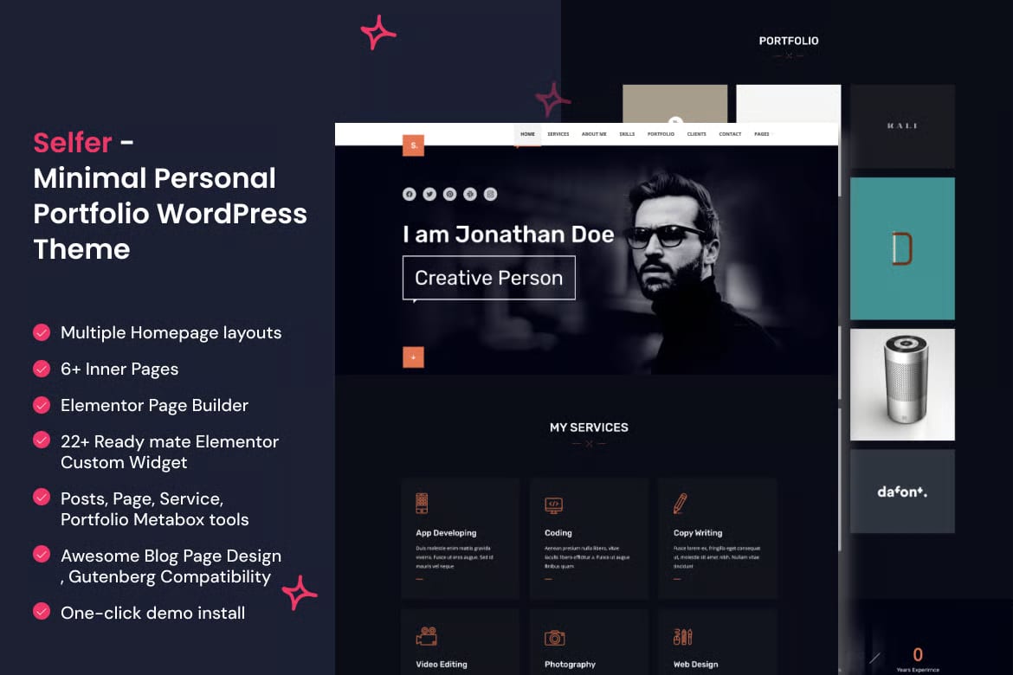The height and width of the screenshot is (675, 1013).
Task: Open the Facebook social icon
Action: (409, 194)
